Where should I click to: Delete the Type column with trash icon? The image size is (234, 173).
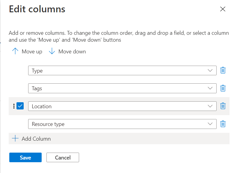click(x=223, y=70)
